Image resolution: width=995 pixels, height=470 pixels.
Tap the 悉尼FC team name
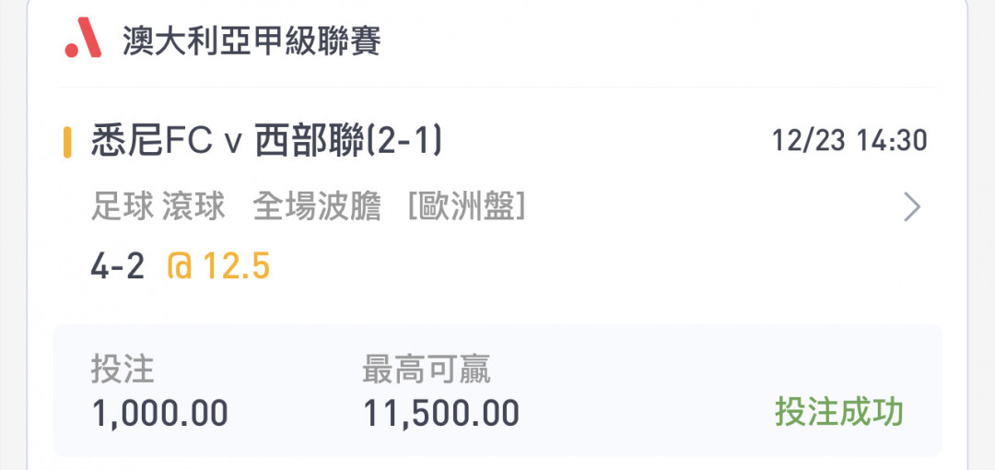[152, 142]
